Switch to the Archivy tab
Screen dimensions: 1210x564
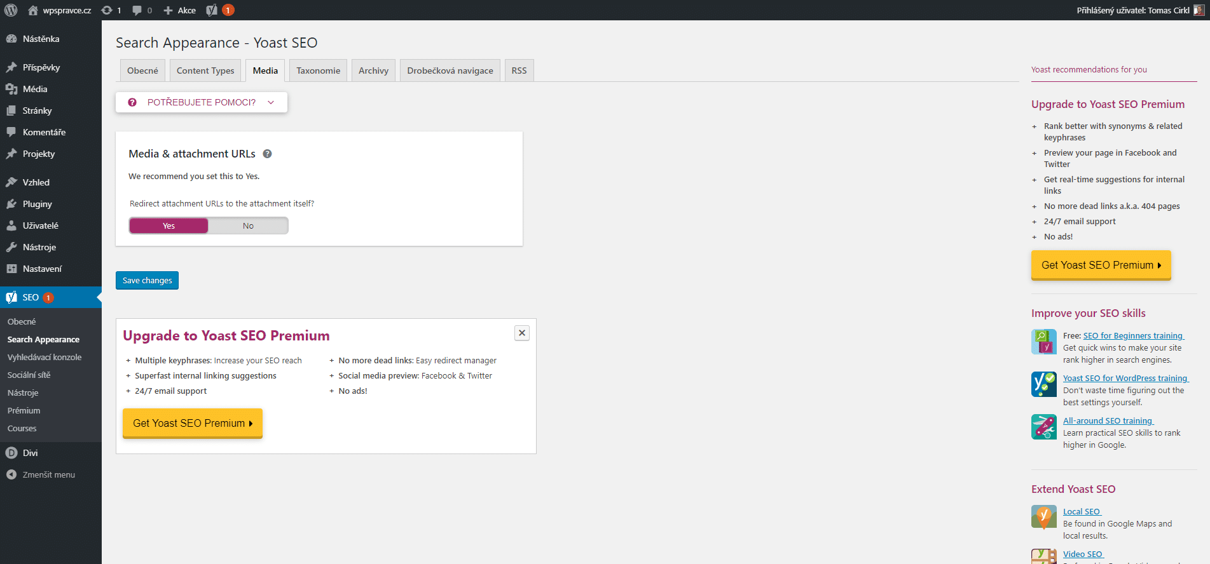tap(373, 70)
